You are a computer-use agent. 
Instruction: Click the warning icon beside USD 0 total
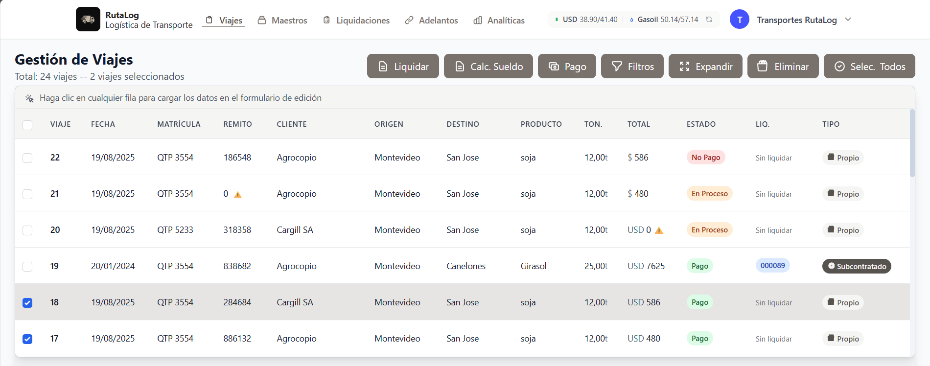pyautogui.click(x=659, y=230)
